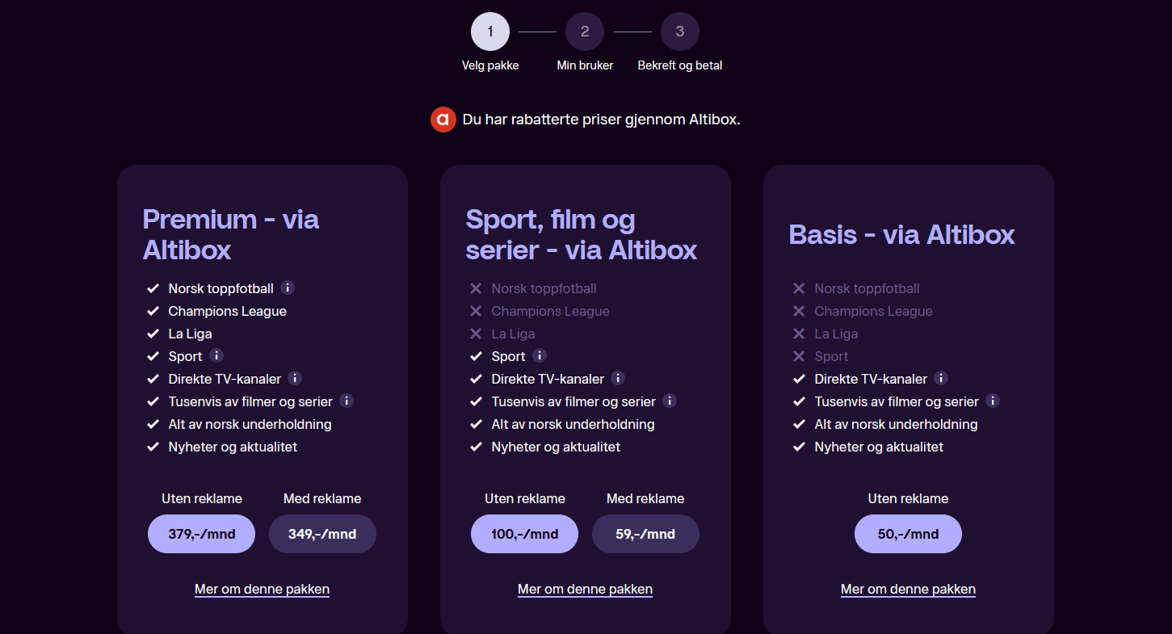
Task: Click Du har rabatterte priser gjennom Altibox text
Action: [601, 120]
